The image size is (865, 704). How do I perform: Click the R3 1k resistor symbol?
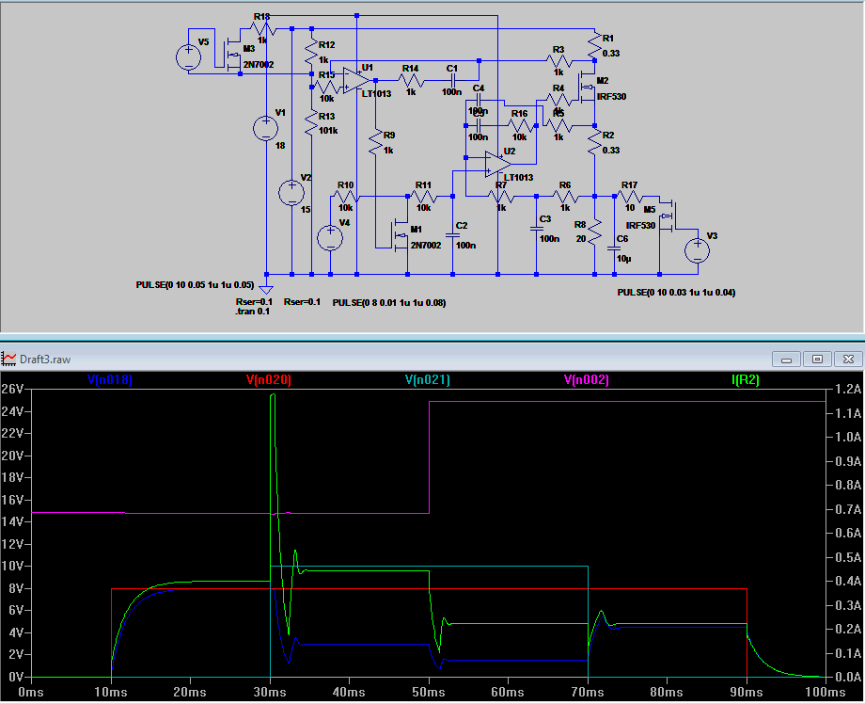click(x=558, y=61)
